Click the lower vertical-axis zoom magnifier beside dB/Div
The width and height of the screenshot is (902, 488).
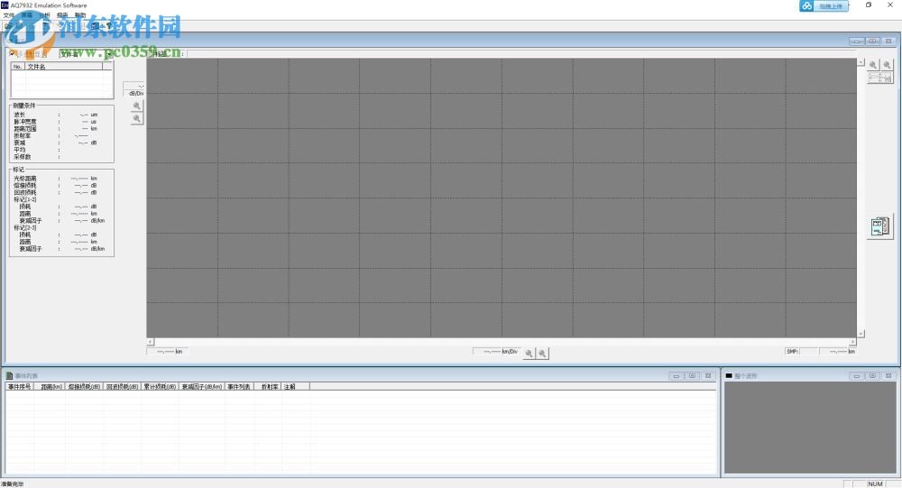click(137, 118)
